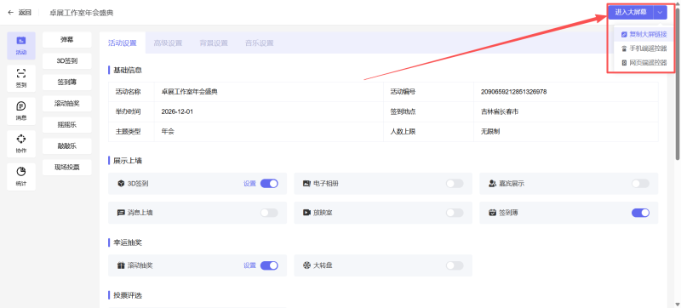Enable the 嘉宾展示 switch

pos(641,184)
